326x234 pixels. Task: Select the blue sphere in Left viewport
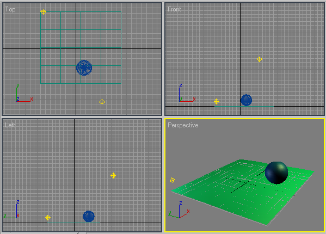[x=89, y=216]
